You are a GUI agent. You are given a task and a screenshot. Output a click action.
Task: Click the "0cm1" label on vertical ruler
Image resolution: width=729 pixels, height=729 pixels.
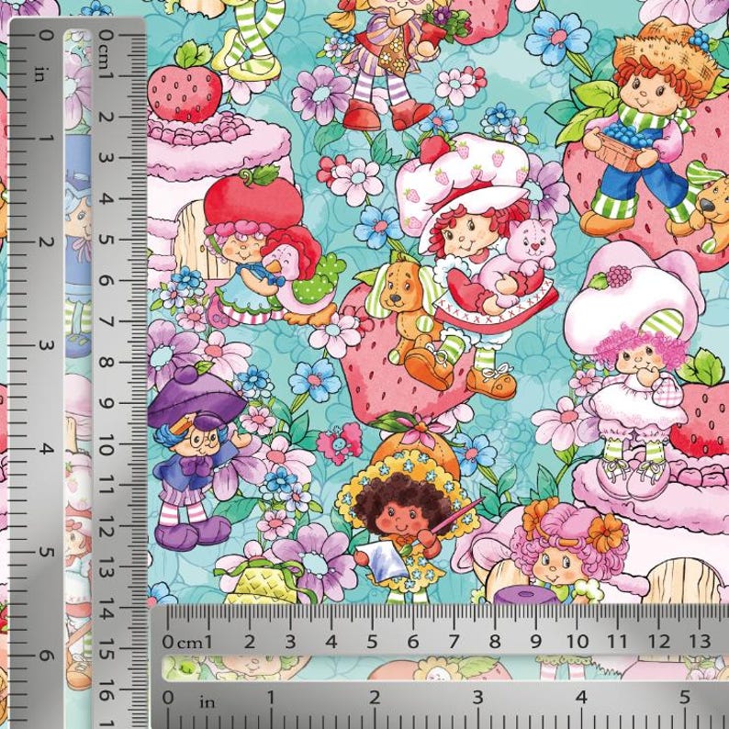(x=107, y=54)
